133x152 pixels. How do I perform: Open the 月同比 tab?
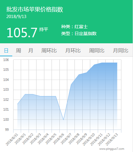coord(121,51)
